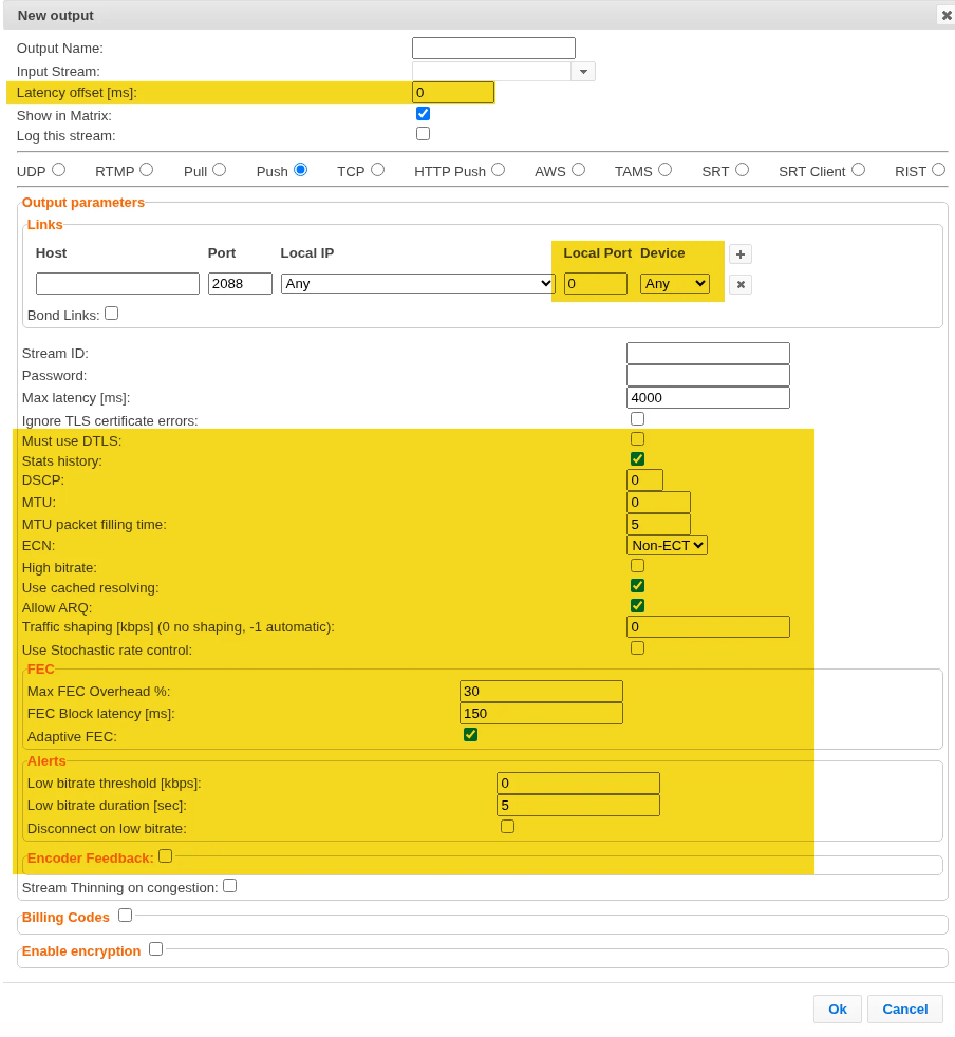Click the plus icon to add a link
The height and width of the screenshot is (1037, 955).
740,254
